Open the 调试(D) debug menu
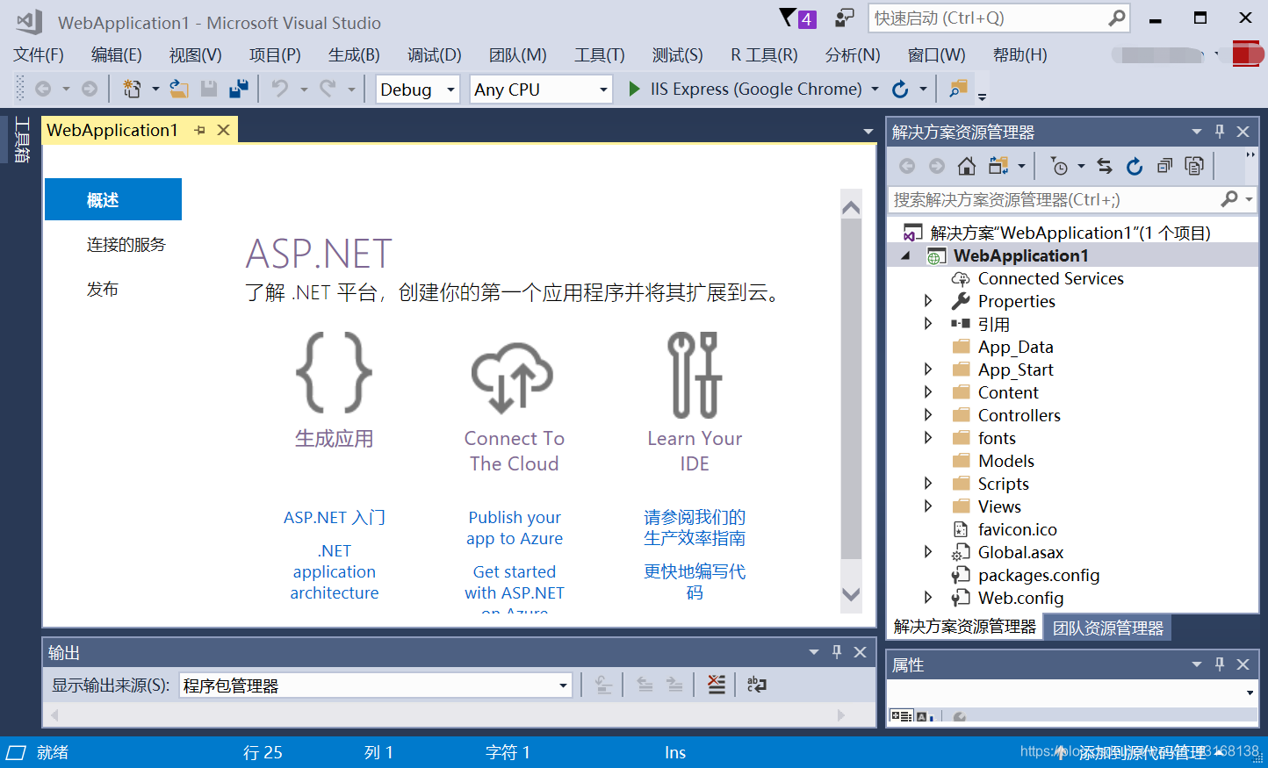 pos(434,54)
